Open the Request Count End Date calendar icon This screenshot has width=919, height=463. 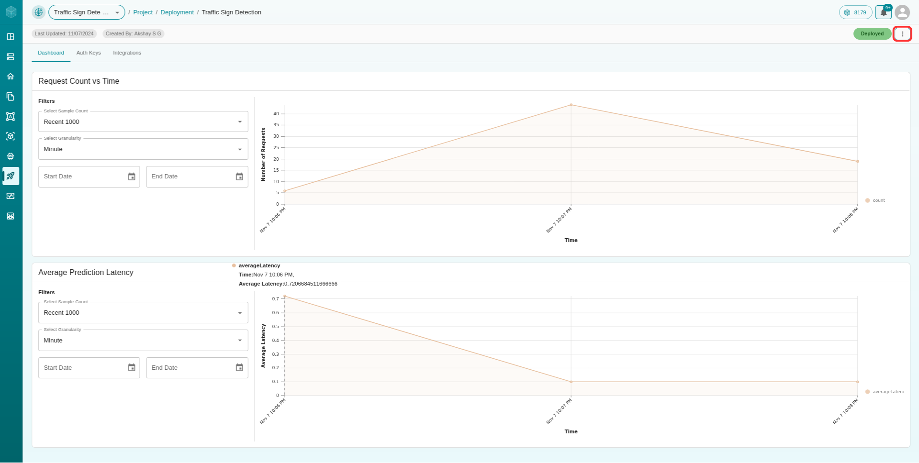point(239,177)
